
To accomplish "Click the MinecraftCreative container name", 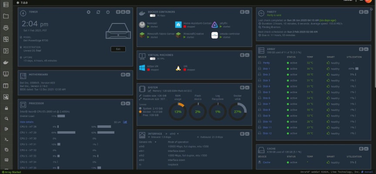I will click(194, 34).
